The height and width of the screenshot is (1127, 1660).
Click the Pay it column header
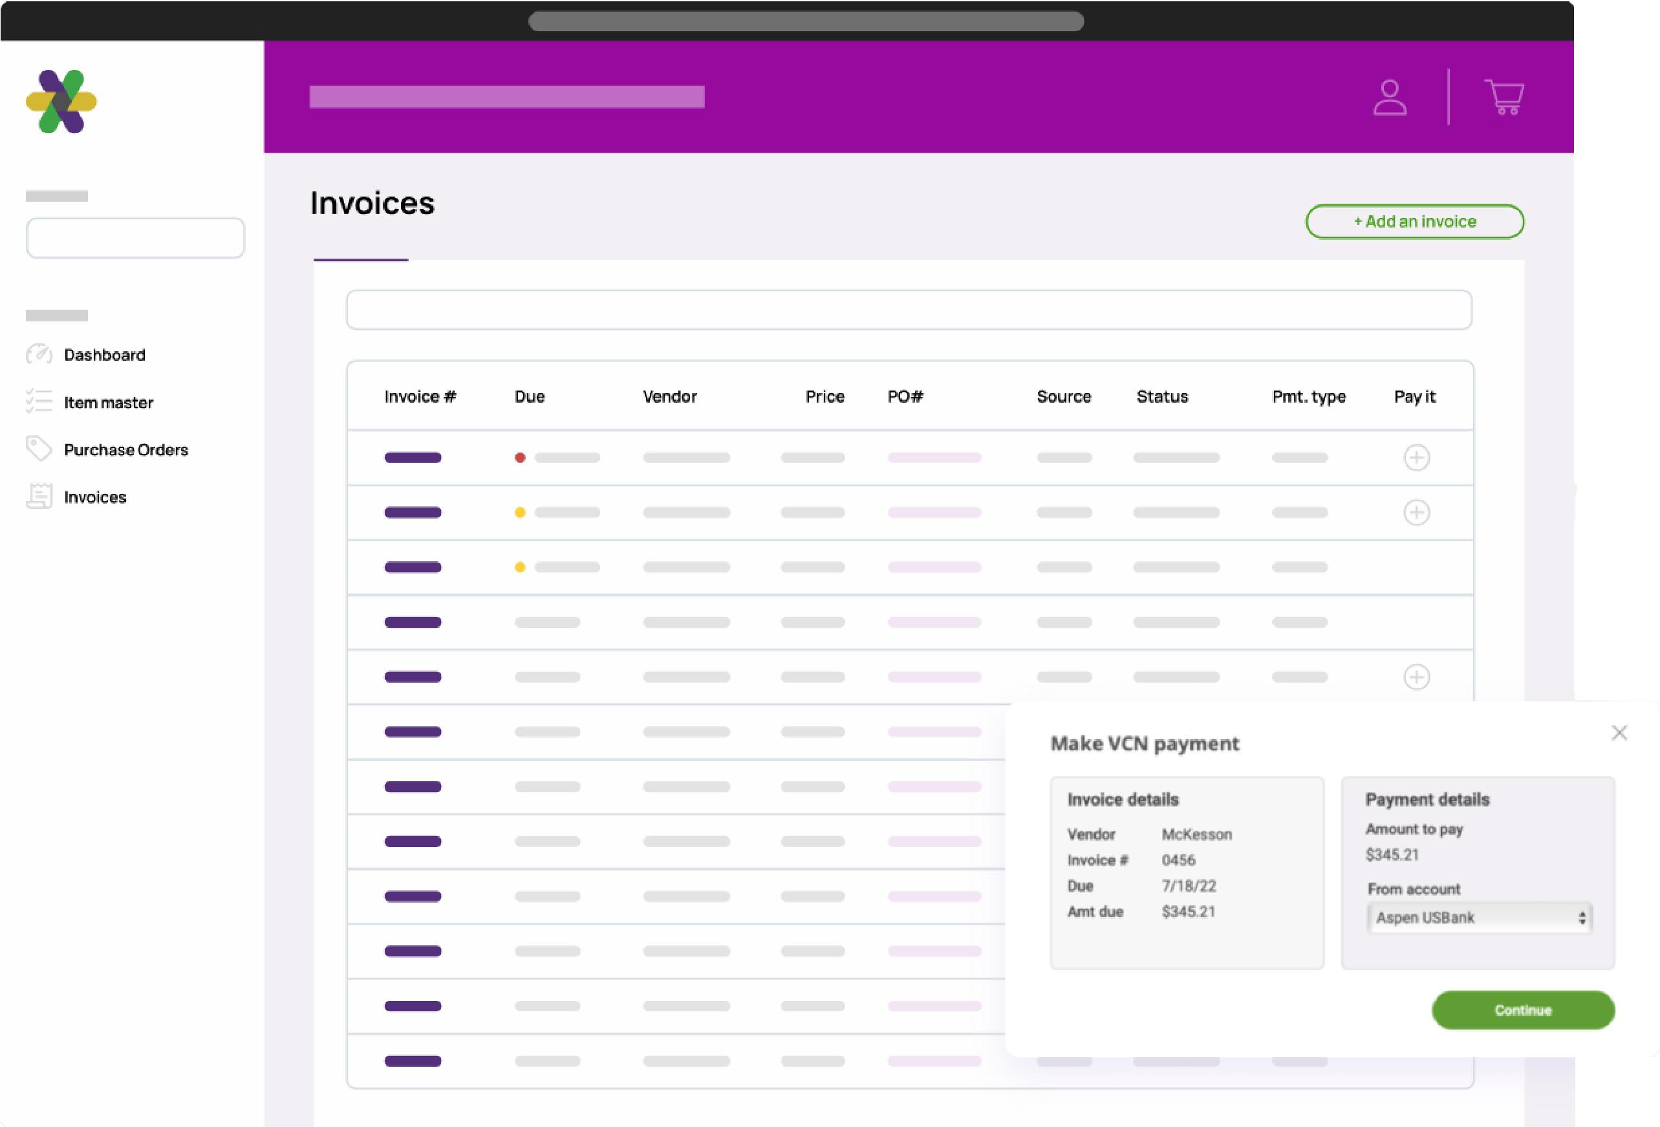point(1414,396)
